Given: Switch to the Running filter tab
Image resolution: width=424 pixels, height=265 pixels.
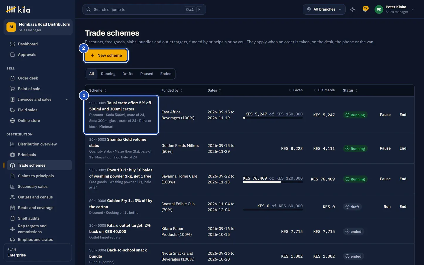Looking at the screenshot, I should click(108, 74).
